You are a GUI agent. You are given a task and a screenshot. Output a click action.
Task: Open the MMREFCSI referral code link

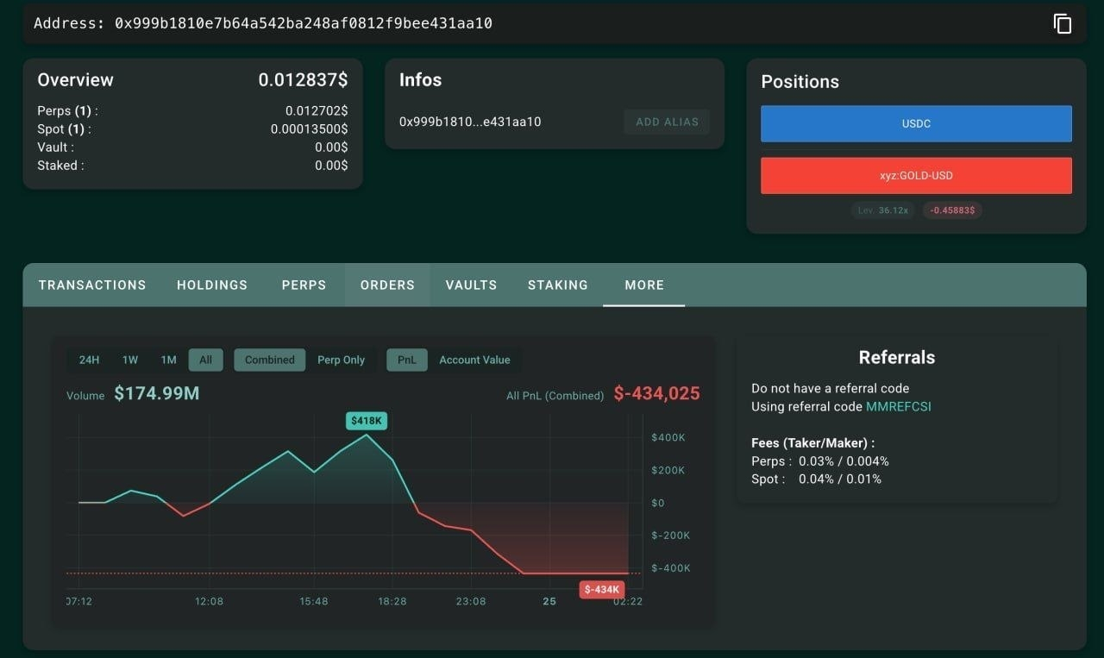[x=899, y=406]
